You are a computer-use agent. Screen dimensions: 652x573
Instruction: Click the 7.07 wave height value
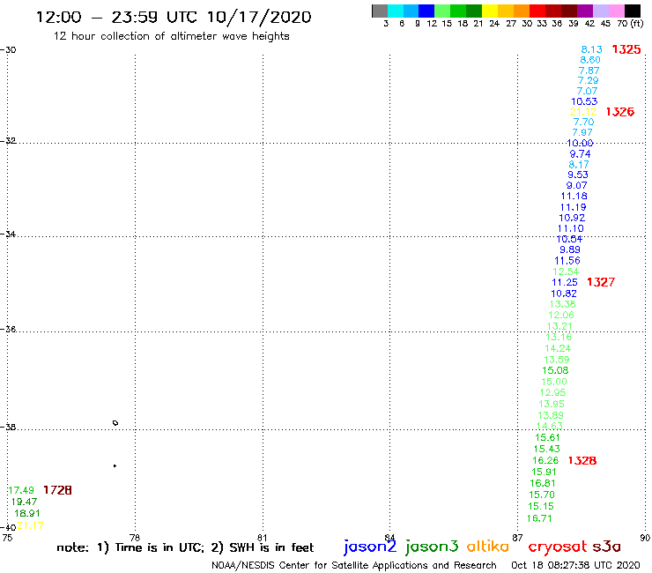587,91
